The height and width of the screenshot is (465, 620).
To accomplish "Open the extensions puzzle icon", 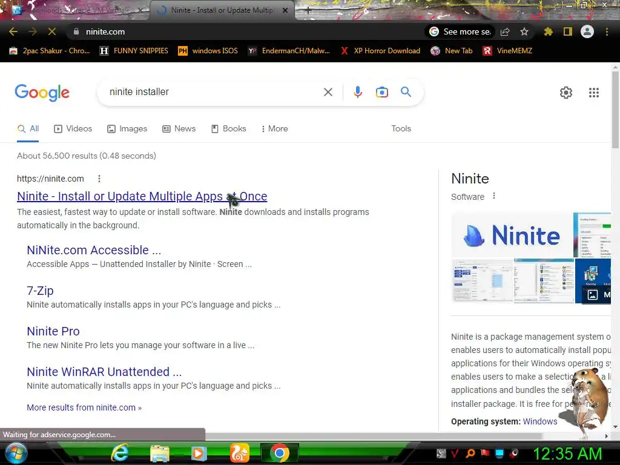I will point(548,31).
